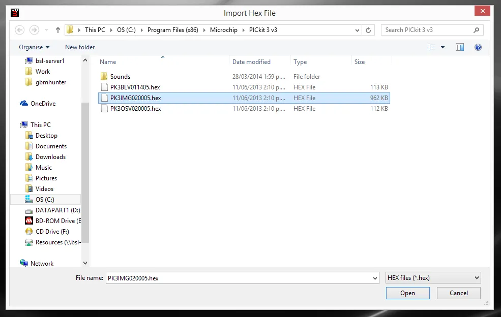Select the OneDrive cloud icon in sidebar
Viewport: 501px width, 317px height.
(24, 104)
